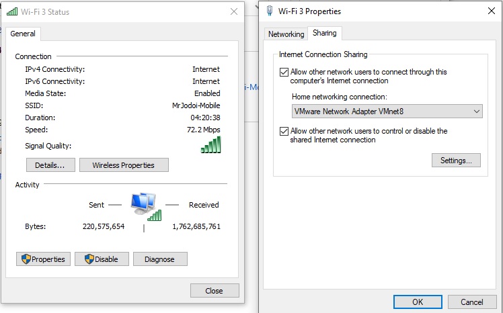This screenshot has width=503, height=313.
Task: Switch to the Networking tab
Action: tap(286, 34)
